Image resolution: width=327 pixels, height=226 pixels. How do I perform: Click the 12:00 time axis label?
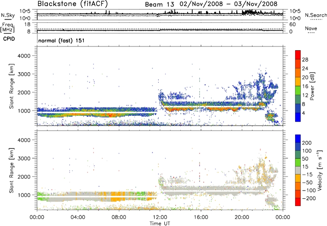(160, 217)
